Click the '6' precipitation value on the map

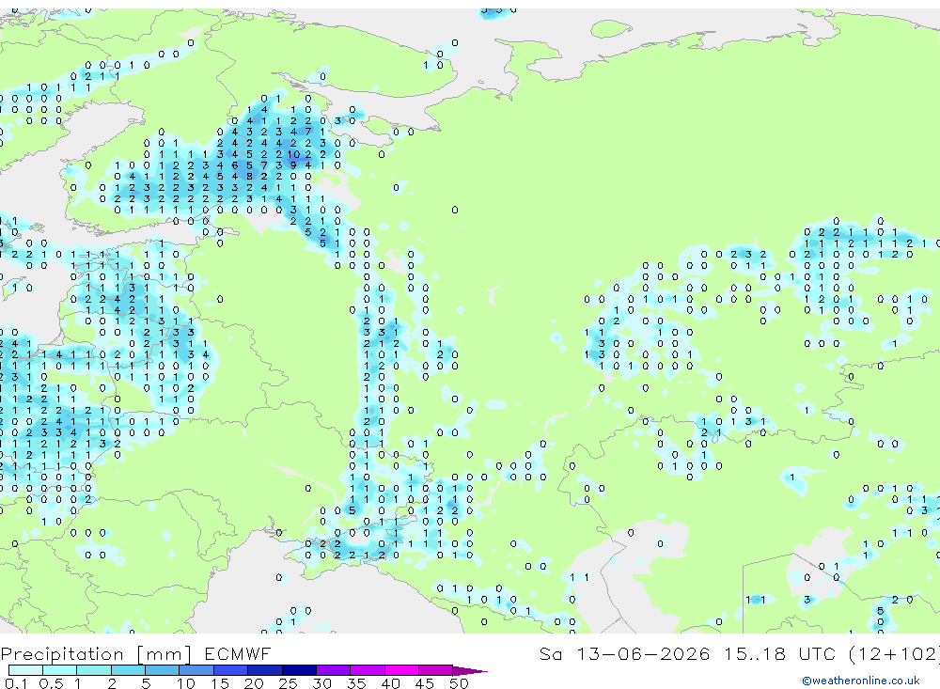pos(234,164)
